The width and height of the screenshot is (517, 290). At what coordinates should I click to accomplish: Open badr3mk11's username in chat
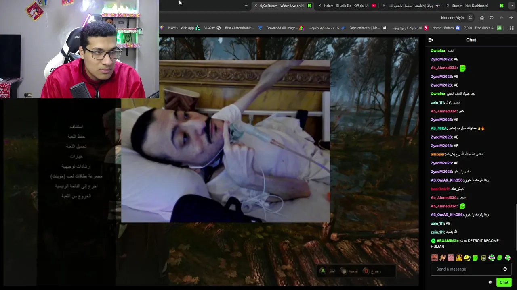click(x=440, y=189)
